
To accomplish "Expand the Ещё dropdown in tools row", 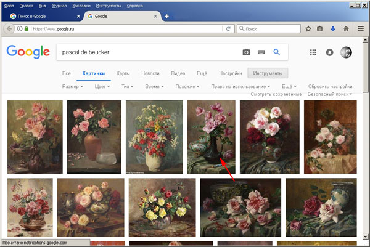I will [x=289, y=86].
